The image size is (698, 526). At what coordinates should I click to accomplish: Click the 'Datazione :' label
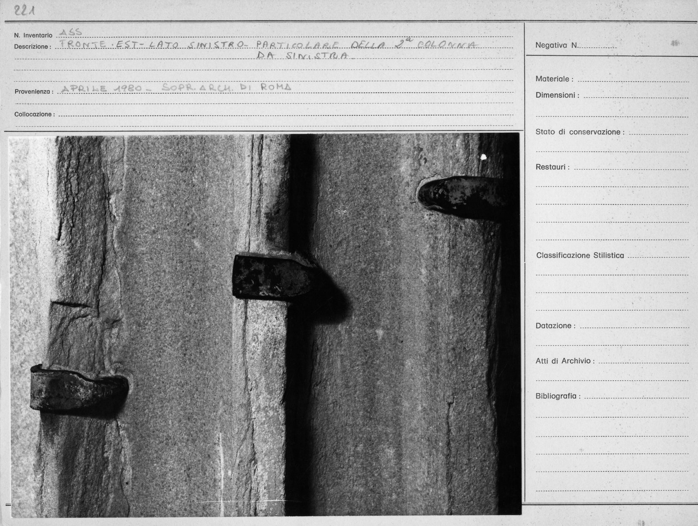coord(555,326)
